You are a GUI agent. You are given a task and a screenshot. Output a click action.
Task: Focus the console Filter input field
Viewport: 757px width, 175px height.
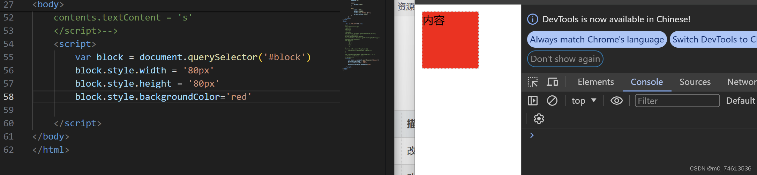point(677,101)
